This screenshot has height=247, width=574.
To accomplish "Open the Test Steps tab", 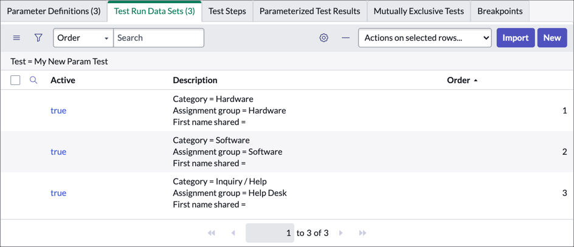I will pyautogui.click(x=227, y=12).
